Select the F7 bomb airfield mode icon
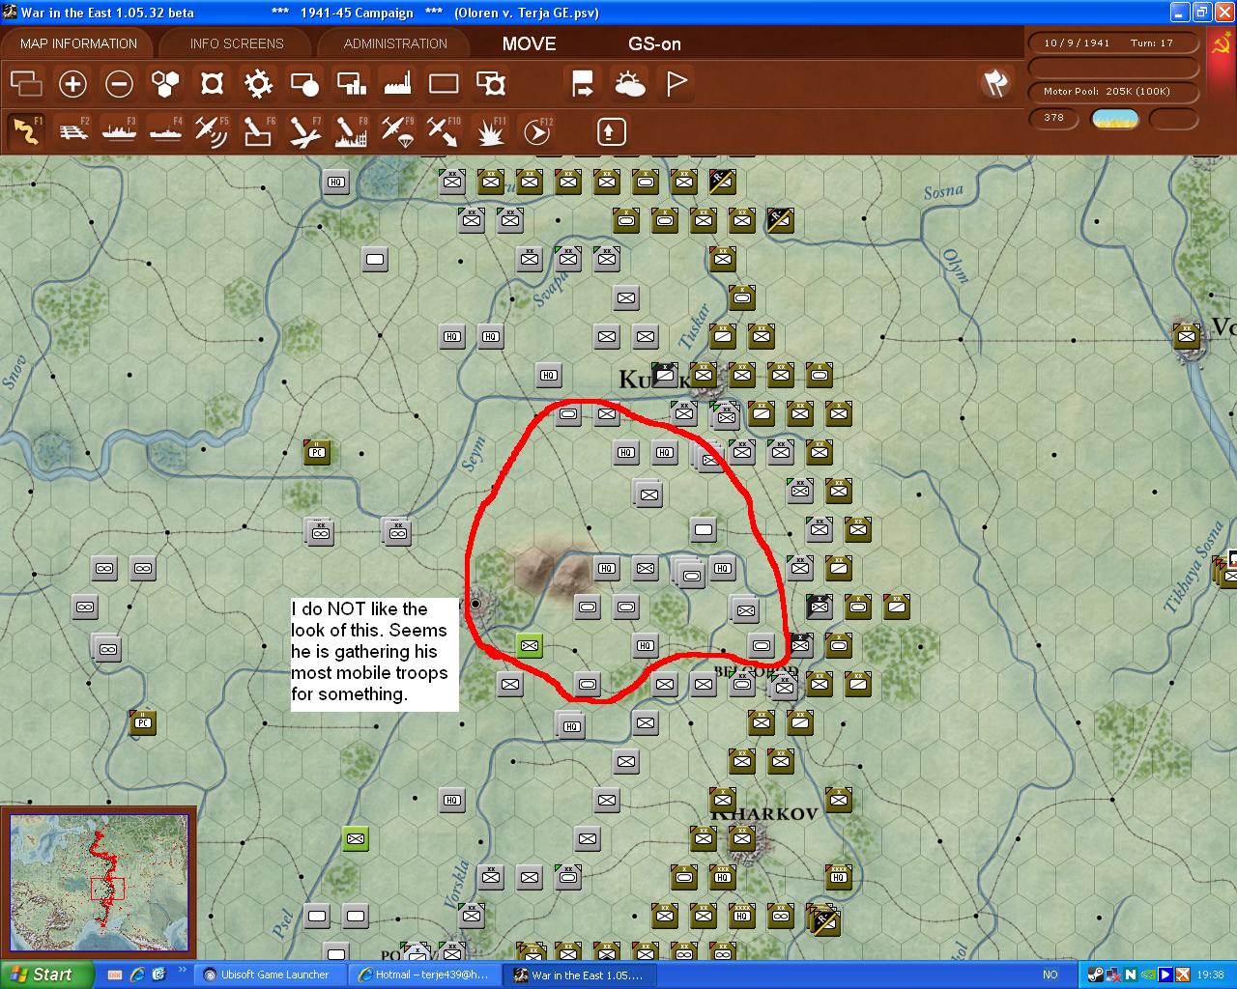Screen dimensions: 1237x989 click(x=304, y=131)
